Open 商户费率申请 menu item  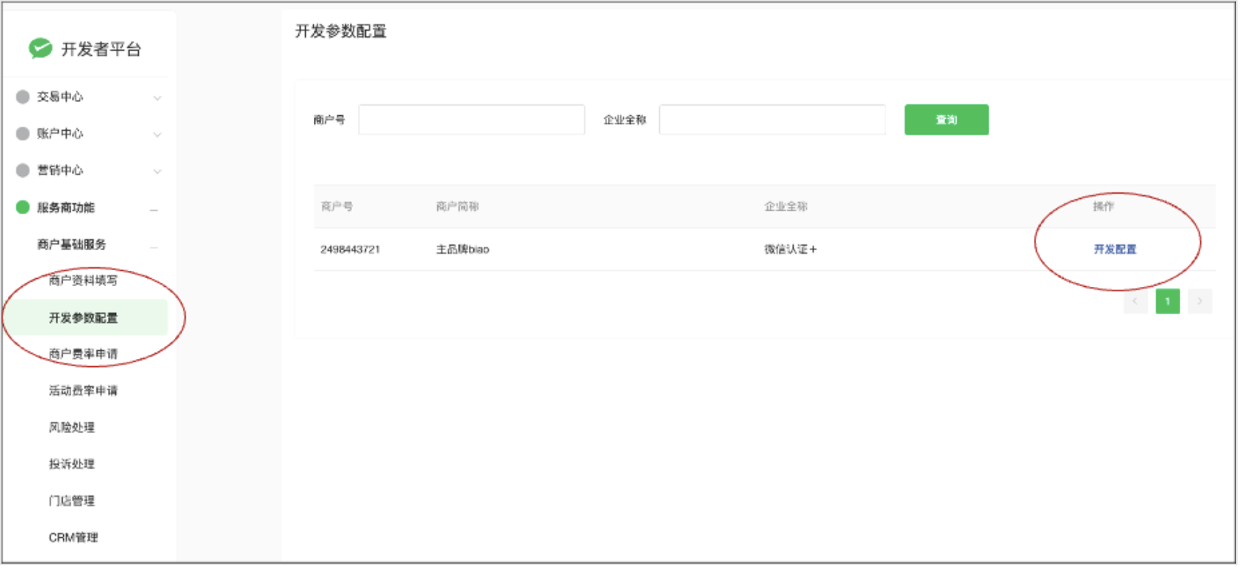[83, 354]
